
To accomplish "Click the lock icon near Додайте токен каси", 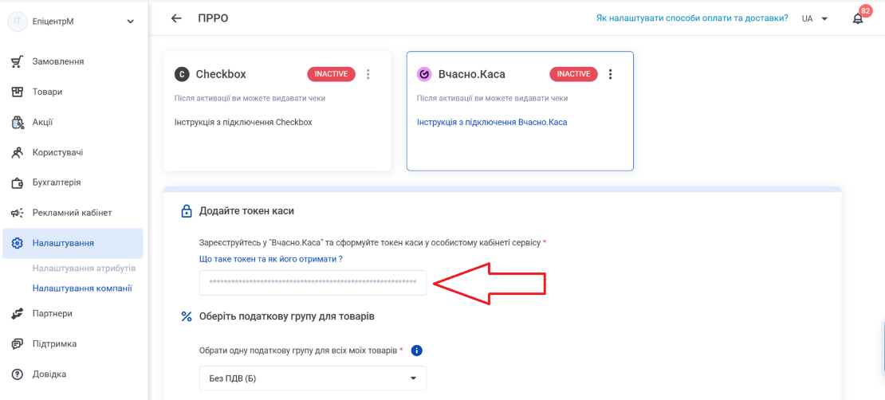I will 187,212.
